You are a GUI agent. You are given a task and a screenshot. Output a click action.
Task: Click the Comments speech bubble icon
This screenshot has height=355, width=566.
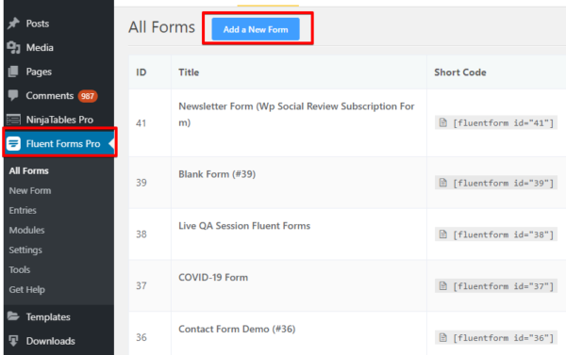point(13,95)
